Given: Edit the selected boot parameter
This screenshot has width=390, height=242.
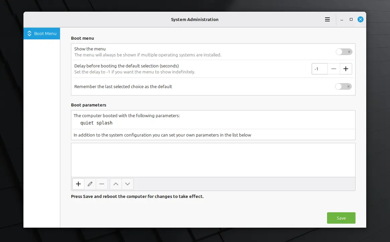Looking at the screenshot, I should coord(90,184).
